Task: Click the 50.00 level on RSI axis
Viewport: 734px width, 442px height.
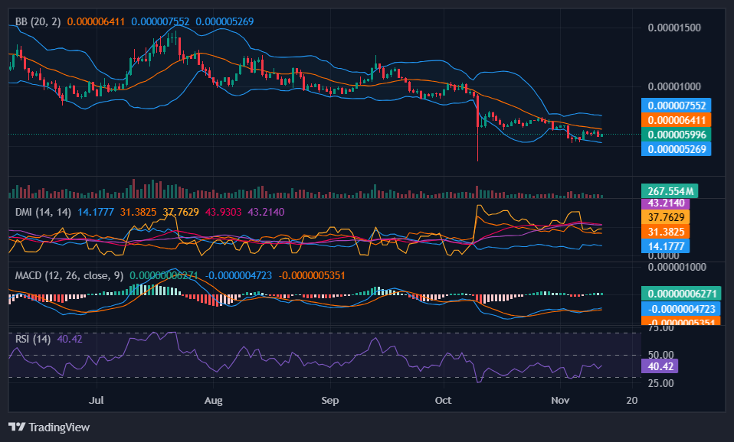Action: pos(660,355)
